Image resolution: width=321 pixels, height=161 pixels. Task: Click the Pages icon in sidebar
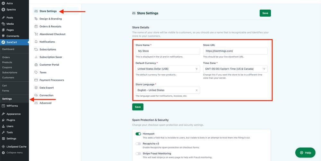(x=3, y=30)
